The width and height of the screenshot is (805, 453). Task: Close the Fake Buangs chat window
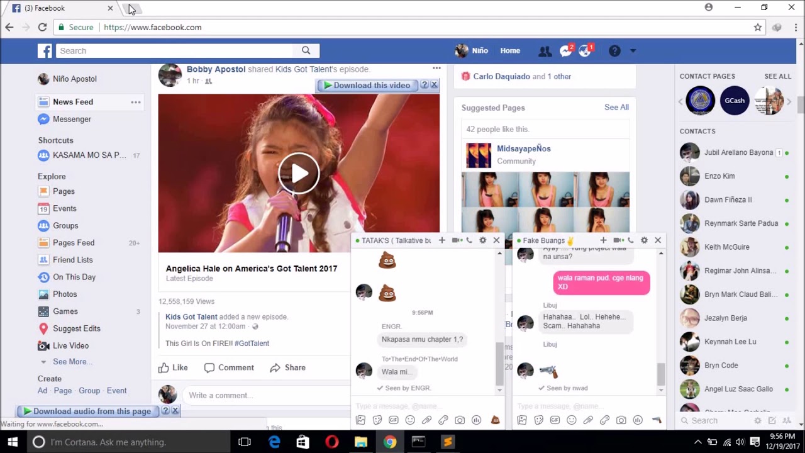point(658,240)
